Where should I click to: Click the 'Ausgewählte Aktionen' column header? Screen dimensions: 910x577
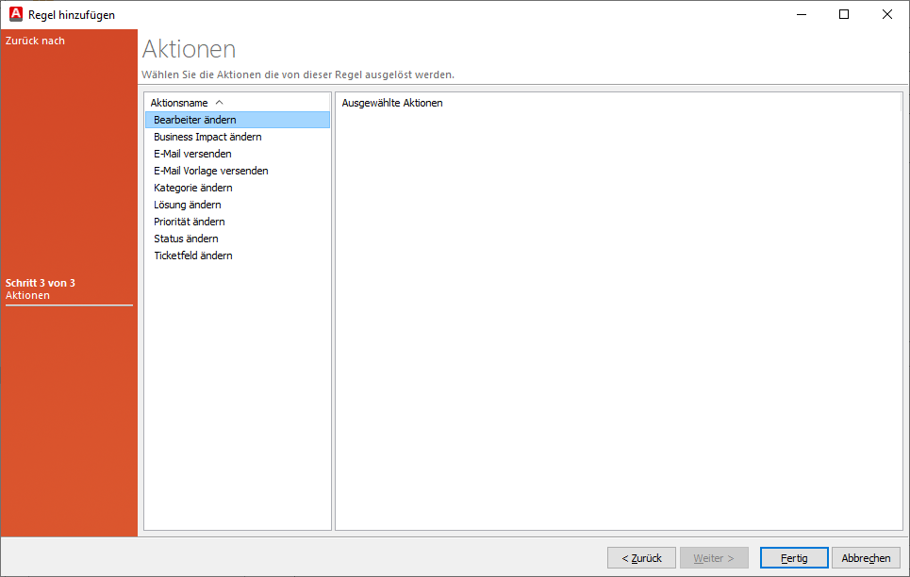point(392,103)
